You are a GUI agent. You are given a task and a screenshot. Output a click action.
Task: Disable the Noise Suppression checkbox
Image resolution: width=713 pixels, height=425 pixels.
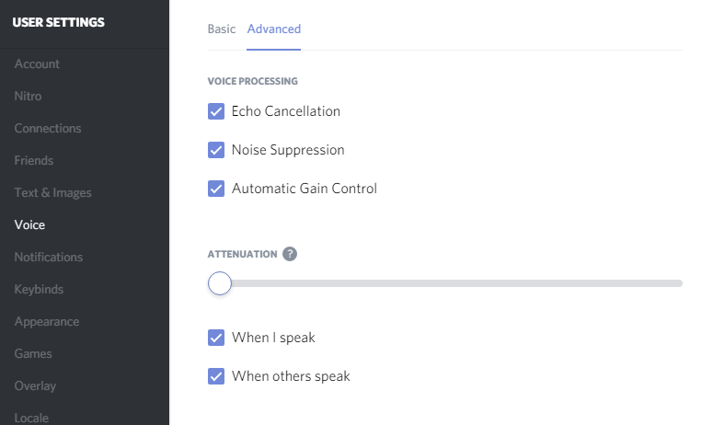[x=216, y=150]
